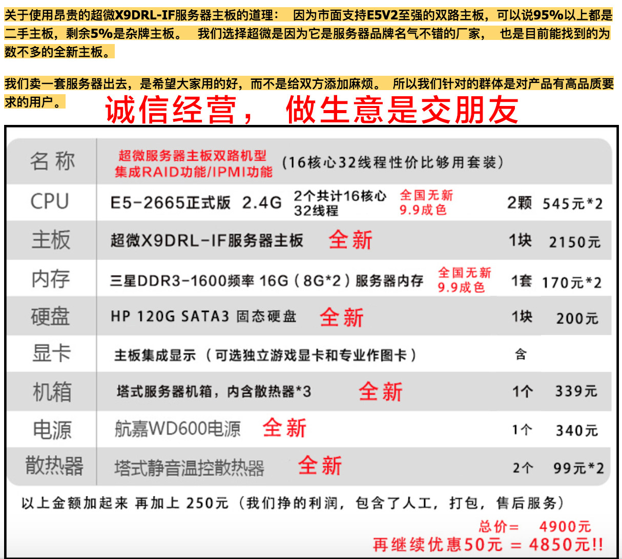Click '超微X9DRL-IF服务器主板' in the table
This screenshot has height=559, width=622.
click(207, 240)
